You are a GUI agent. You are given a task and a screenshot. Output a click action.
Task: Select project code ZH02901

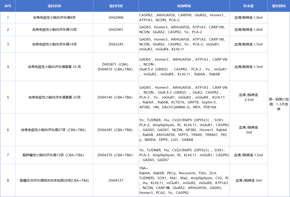click(115, 29)
